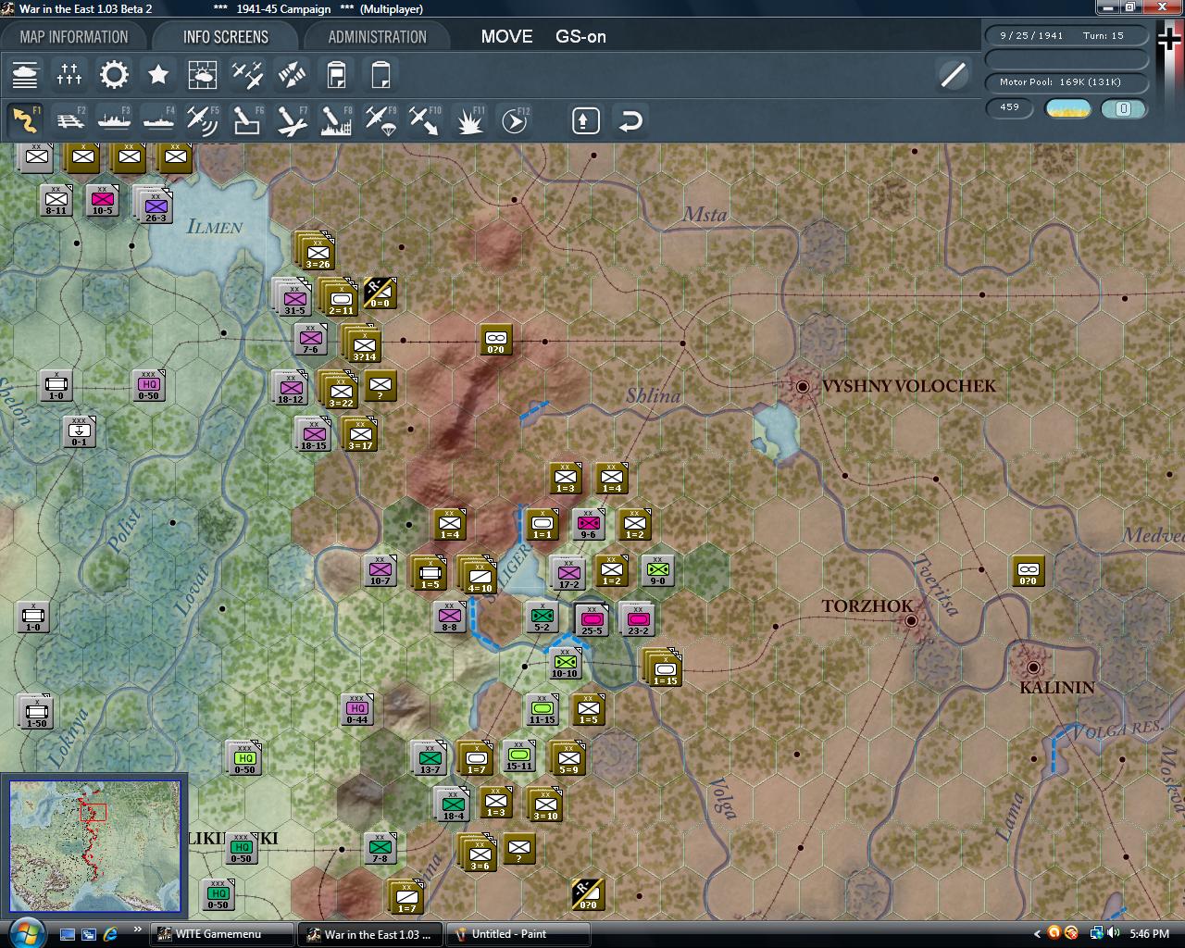Click the Kalinin city marker

pyautogui.click(x=1034, y=667)
